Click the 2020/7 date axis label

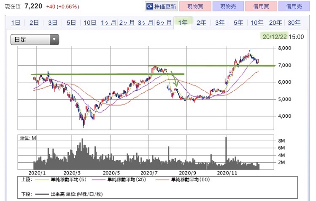[x=149, y=173]
